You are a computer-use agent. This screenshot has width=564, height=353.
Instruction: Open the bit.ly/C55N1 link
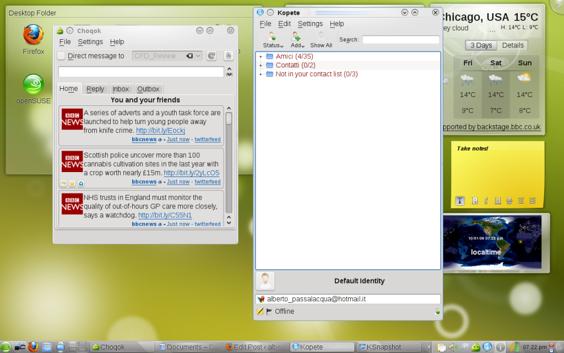pyautogui.click(x=165, y=215)
